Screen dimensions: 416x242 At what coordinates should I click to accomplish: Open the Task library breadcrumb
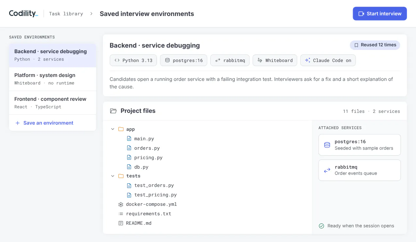point(66,14)
